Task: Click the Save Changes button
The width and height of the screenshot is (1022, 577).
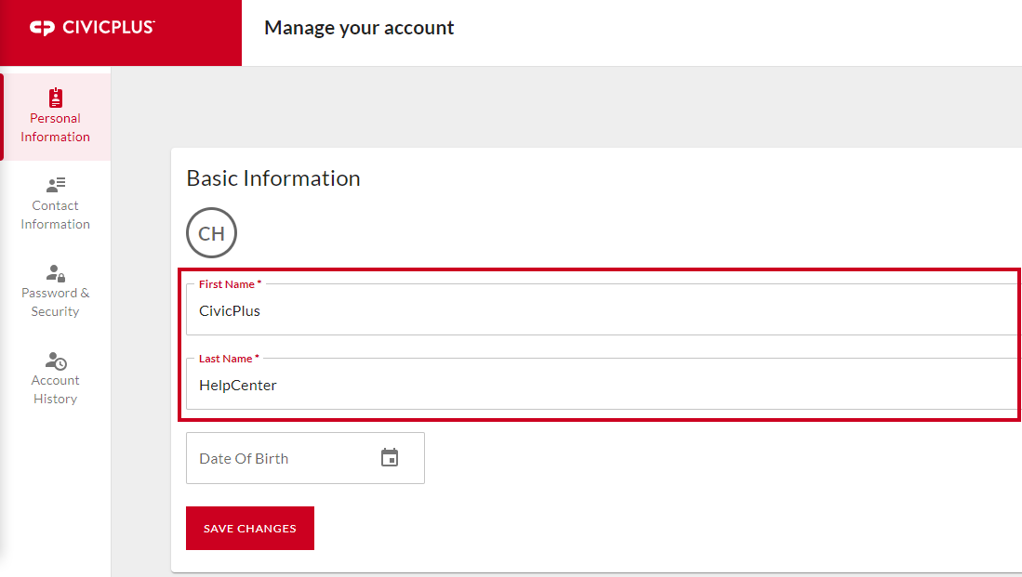Action: click(249, 528)
